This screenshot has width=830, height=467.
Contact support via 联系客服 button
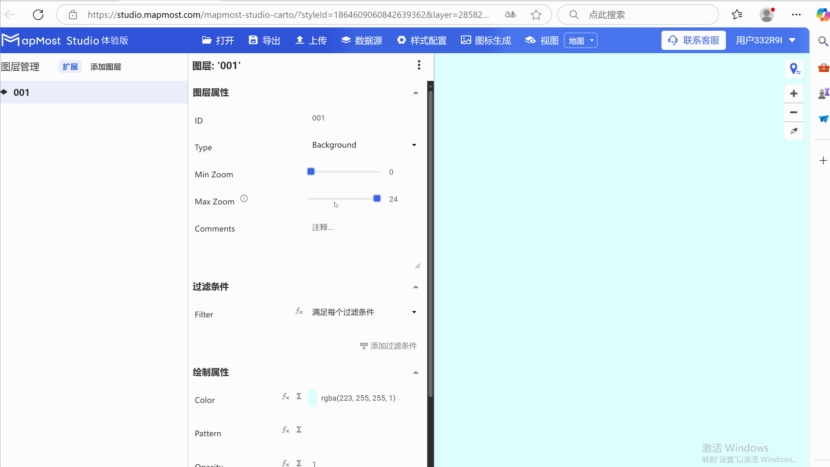(x=693, y=40)
